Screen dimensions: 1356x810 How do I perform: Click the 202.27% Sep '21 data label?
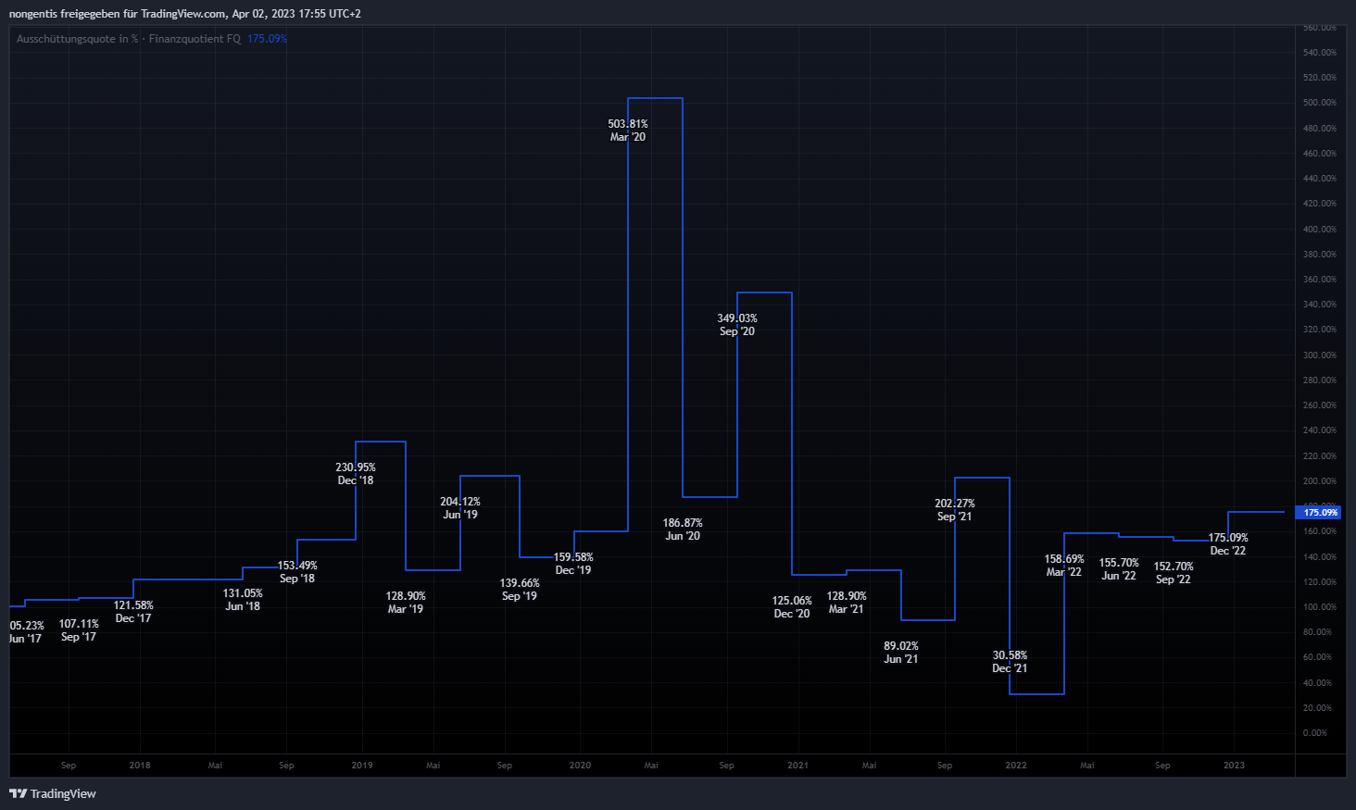(955, 510)
